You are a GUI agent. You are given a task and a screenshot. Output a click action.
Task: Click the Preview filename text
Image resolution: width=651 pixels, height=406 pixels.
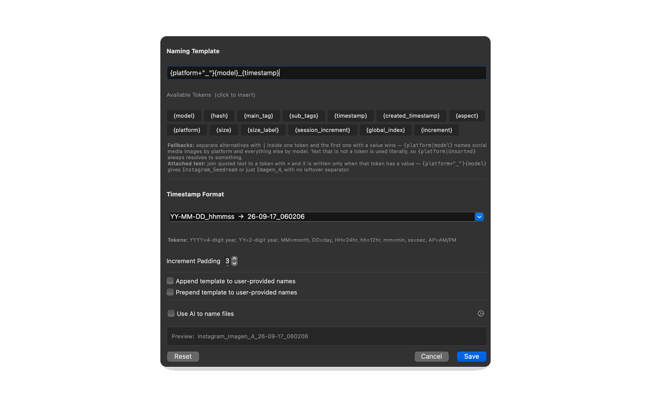tap(252, 336)
